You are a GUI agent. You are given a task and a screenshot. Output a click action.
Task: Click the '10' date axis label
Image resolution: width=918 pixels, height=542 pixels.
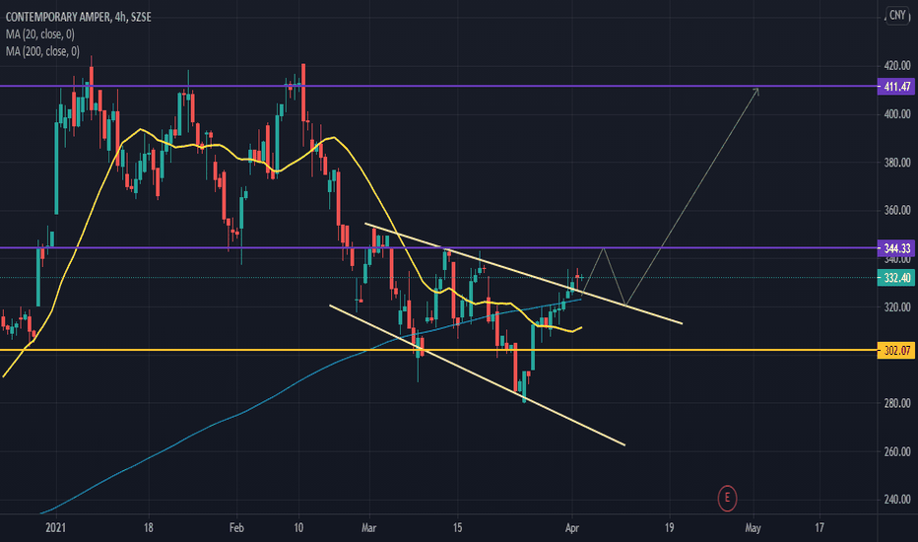(x=298, y=528)
